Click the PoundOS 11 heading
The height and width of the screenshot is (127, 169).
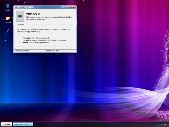(33, 14)
